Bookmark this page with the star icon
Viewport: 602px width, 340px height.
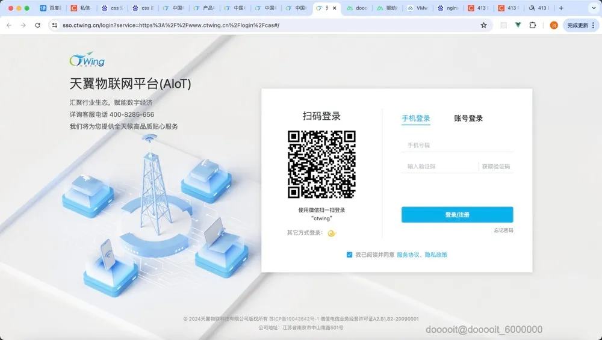(484, 25)
